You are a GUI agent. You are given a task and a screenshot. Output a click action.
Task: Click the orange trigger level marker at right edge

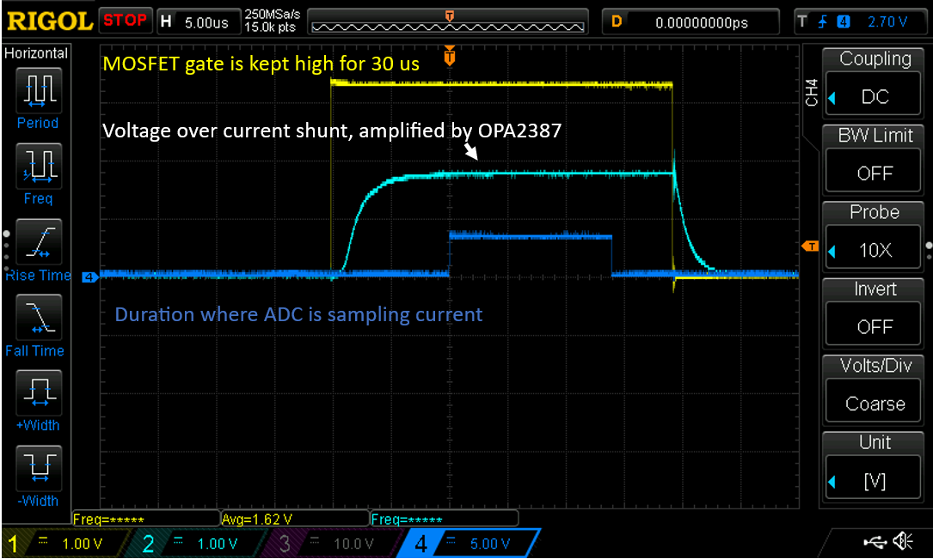[x=810, y=246]
